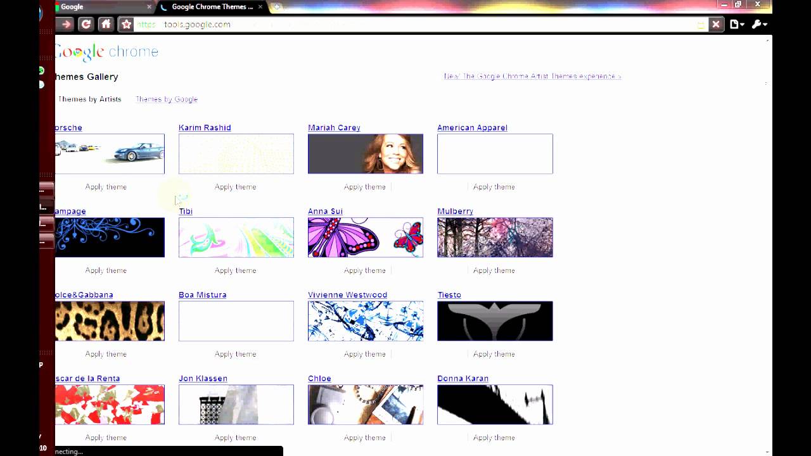Screen dimensions: 811x456
Task: Click the Tibi pastel thumbnail
Action: (236, 237)
